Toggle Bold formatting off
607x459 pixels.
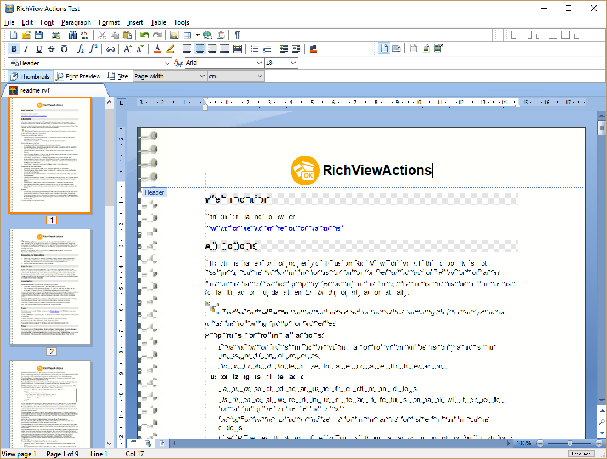point(13,48)
